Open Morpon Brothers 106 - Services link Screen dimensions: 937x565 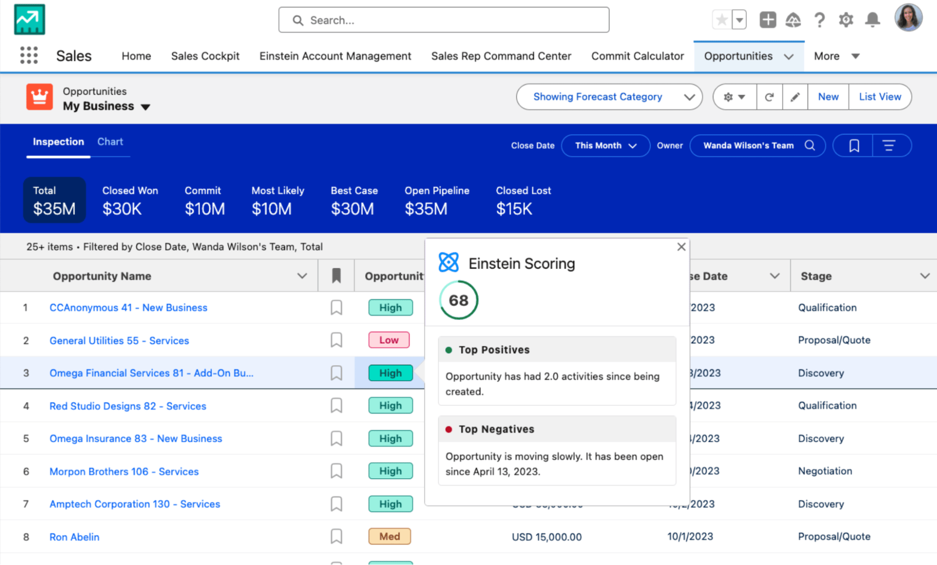(x=124, y=471)
